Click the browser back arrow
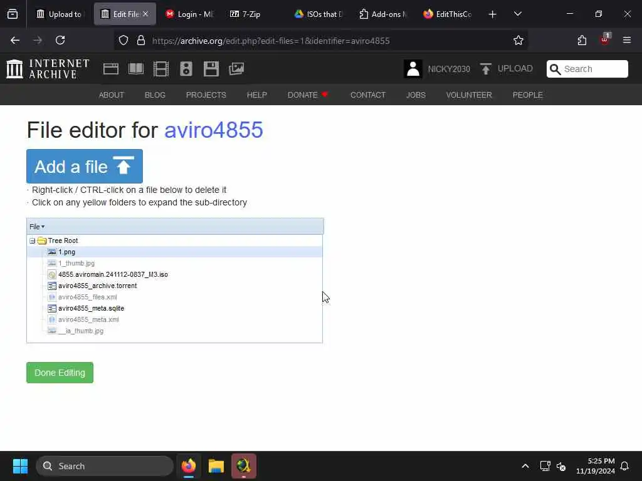 [15, 40]
